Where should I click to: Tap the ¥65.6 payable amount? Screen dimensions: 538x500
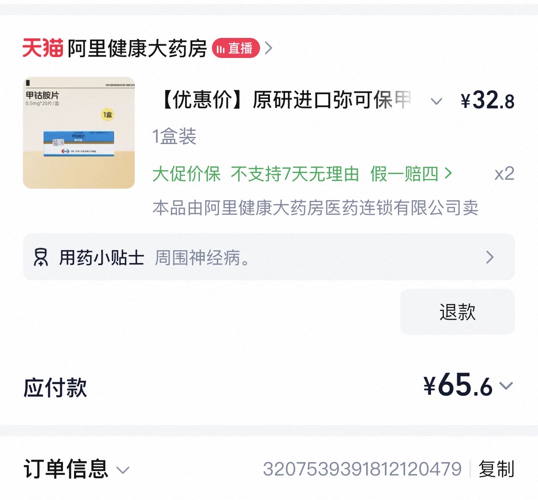tap(458, 386)
